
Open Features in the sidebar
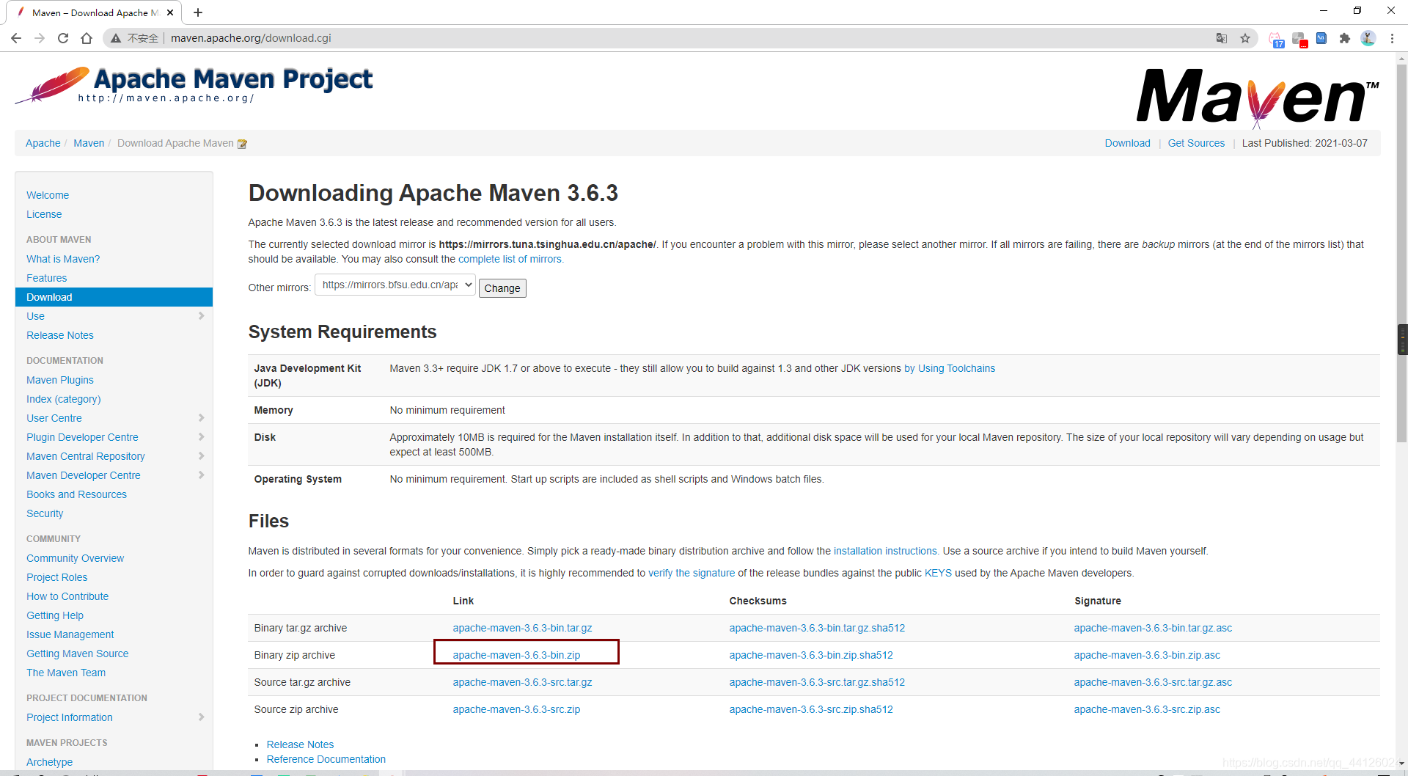pos(46,278)
